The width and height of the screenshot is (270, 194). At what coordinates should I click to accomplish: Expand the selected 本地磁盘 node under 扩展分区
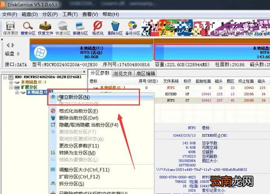pos(17,93)
